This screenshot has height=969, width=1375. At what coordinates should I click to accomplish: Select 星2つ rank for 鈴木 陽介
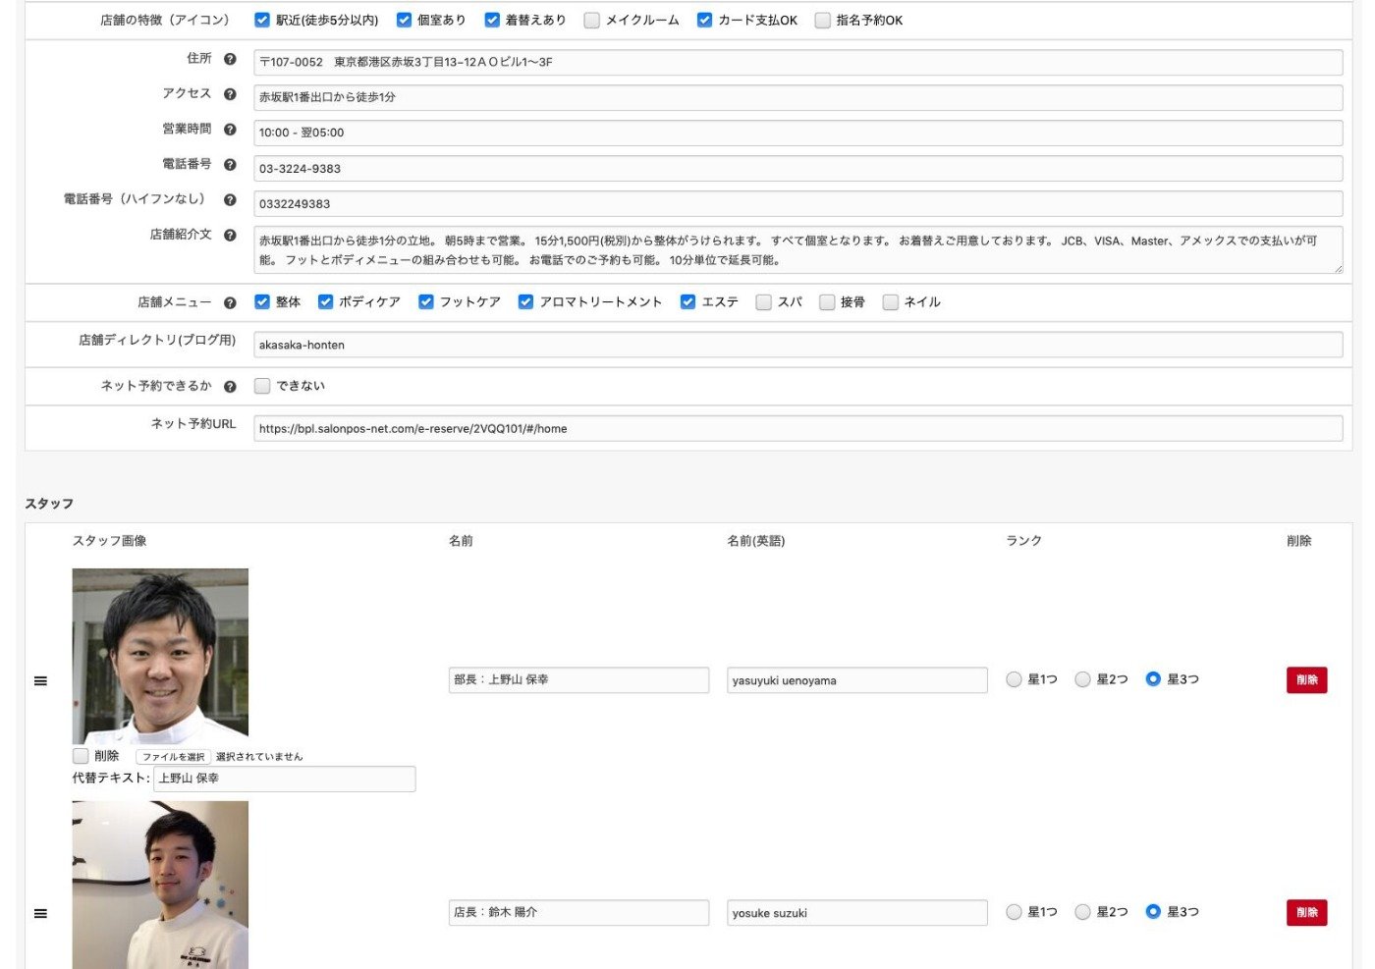pyautogui.click(x=1082, y=912)
